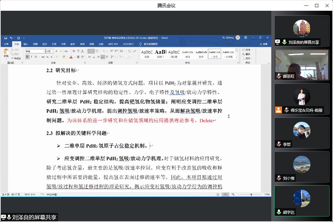Switch to the WPS PDF tab
The width and height of the screenshot is (333, 222).
coord(113,44)
